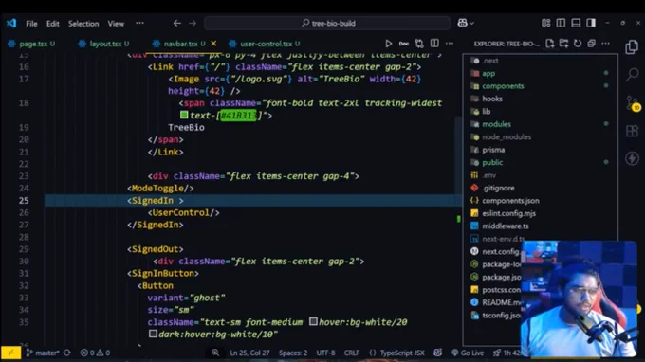Open Copilot dropdown arrow in title bar
This screenshot has width=645, height=362.
(471, 24)
